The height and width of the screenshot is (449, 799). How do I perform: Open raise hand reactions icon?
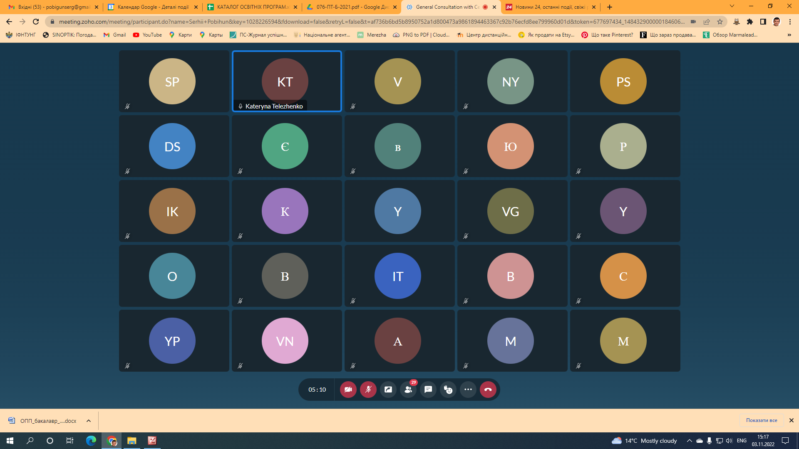(448, 390)
